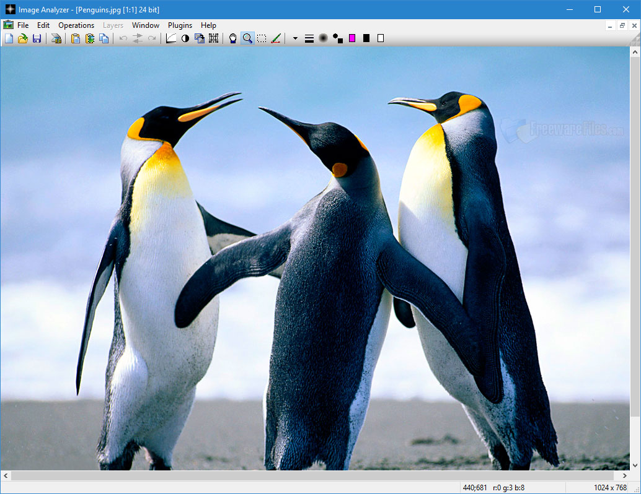Viewport: 641px width, 494px height.
Task: Click the Resize/transform icon
Action: [x=200, y=38]
